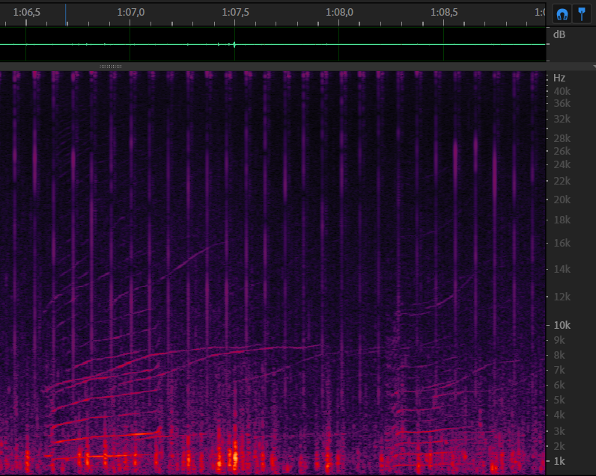This screenshot has height=476, width=596.
Task: Click the 8k mark on frequency scale
Action: click(x=559, y=356)
